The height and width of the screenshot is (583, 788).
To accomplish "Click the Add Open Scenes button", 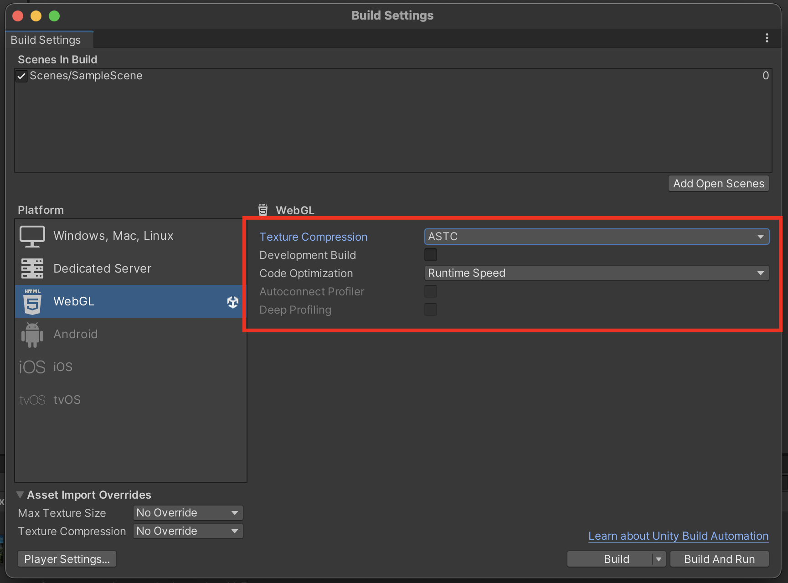I will tap(718, 184).
